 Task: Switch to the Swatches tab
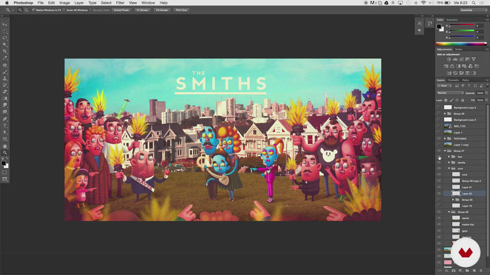click(x=452, y=19)
